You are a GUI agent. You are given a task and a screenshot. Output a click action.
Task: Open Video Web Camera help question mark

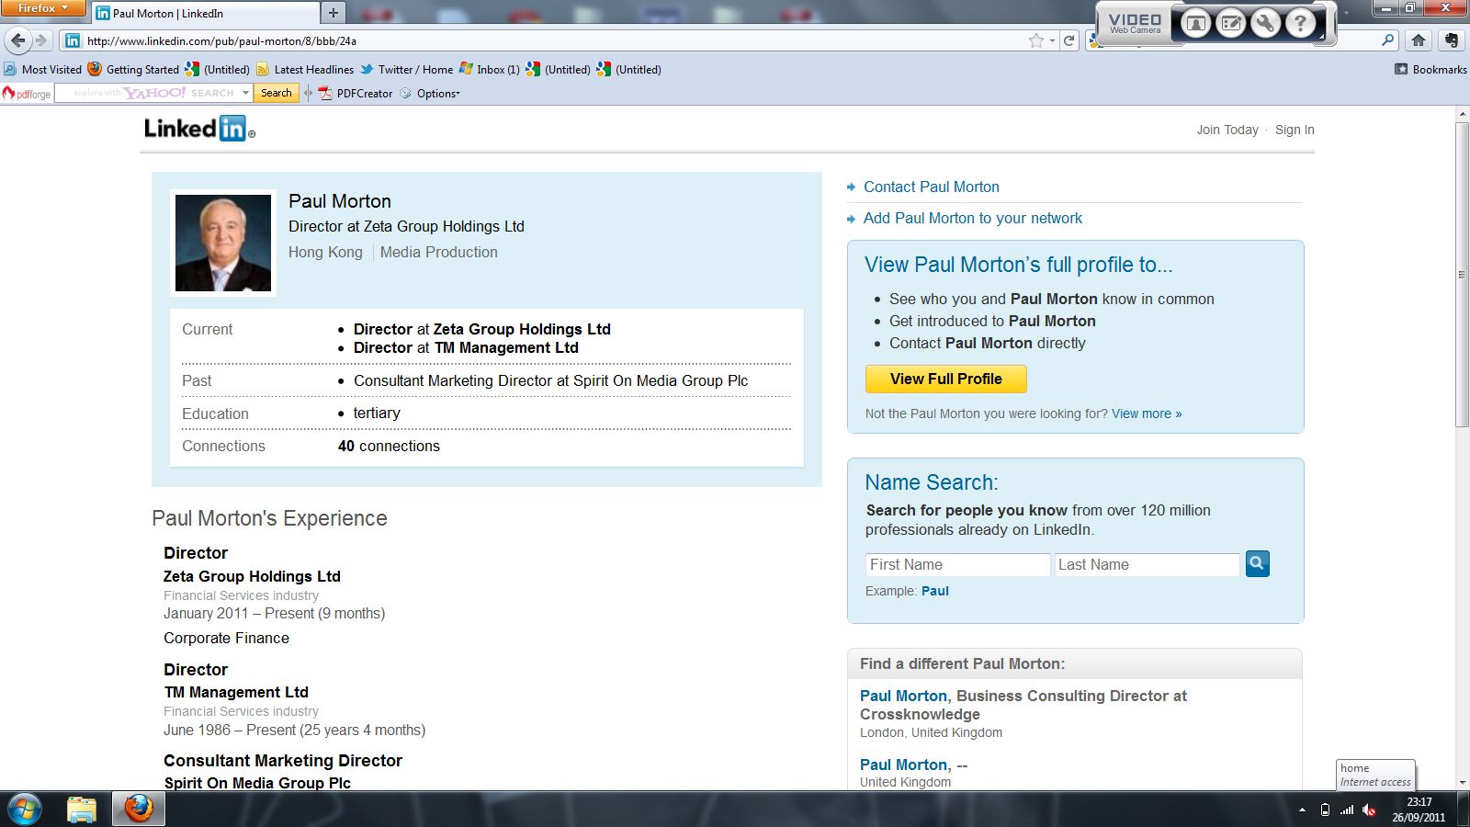coord(1301,24)
